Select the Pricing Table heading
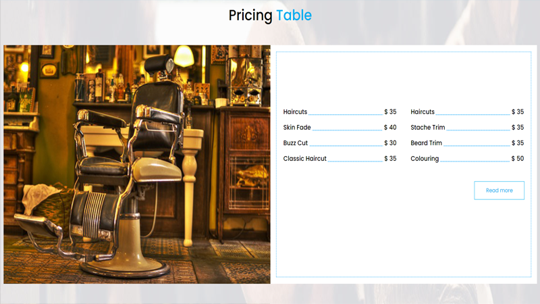Image resolution: width=540 pixels, height=304 pixels. (x=270, y=16)
